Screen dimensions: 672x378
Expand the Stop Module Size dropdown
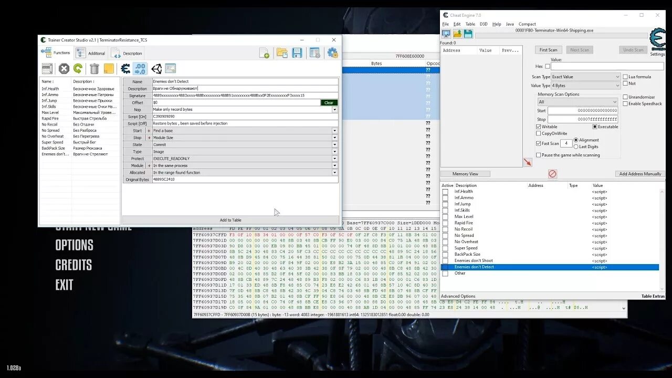334,138
